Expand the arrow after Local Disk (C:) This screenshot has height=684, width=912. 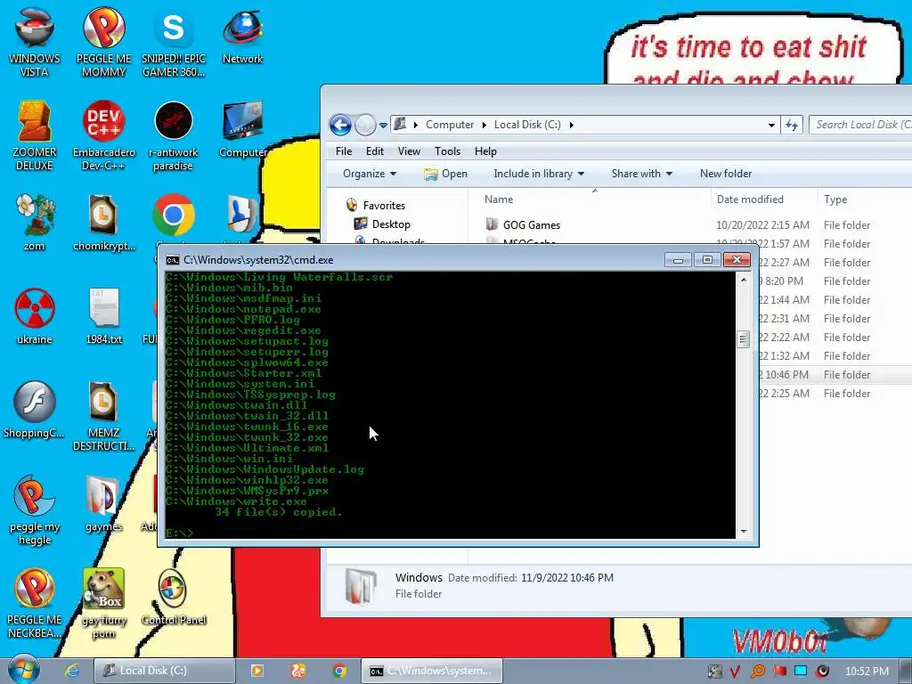coord(571,125)
